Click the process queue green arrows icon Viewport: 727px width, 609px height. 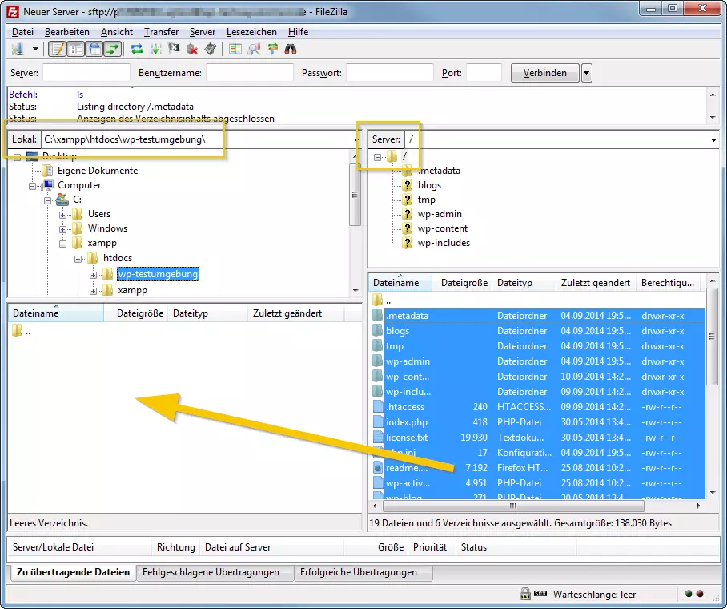156,49
